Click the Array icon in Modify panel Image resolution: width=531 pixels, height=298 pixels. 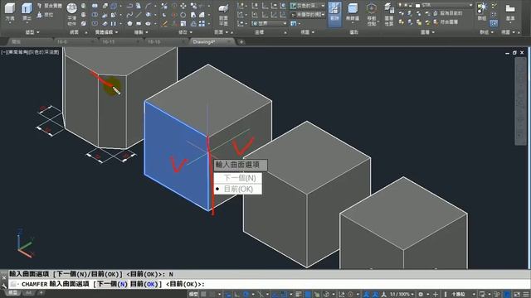point(202,24)
